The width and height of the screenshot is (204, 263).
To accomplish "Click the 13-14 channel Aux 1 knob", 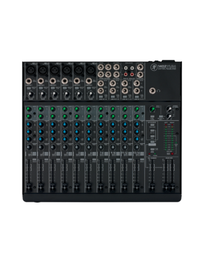I will (x=137, y=109).
